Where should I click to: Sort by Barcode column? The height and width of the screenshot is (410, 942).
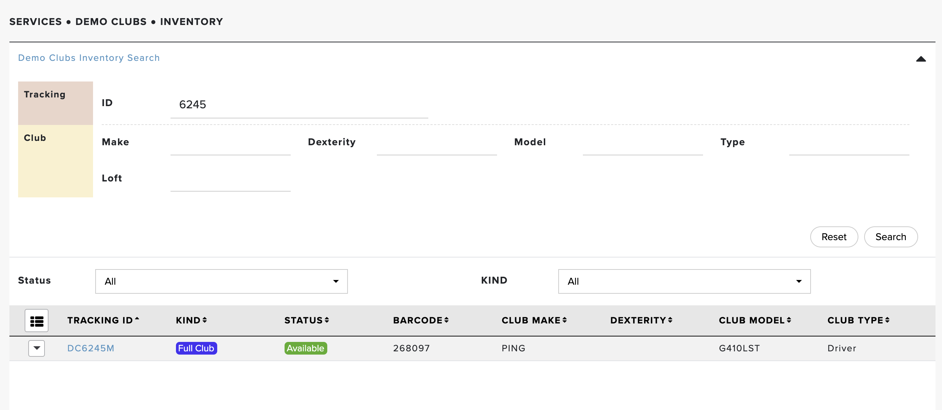[x=421, y=321]
